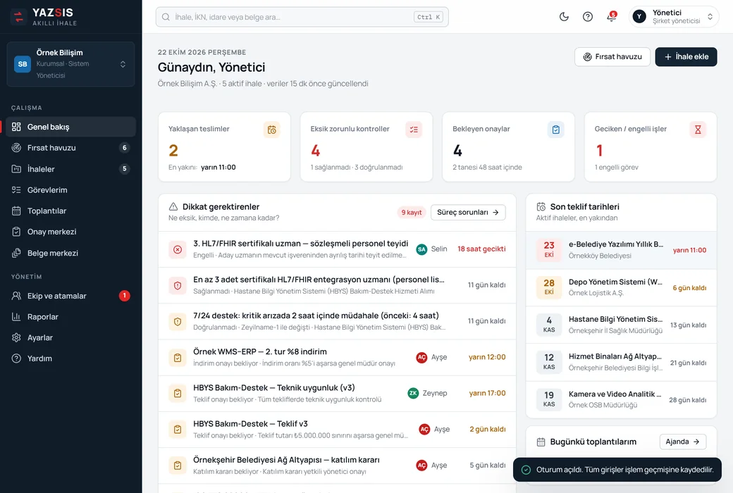Screen dimensions: 733x493
Task: Click the Dikkat gerektirenler warning triangle icon
Action: coord(173,206)
